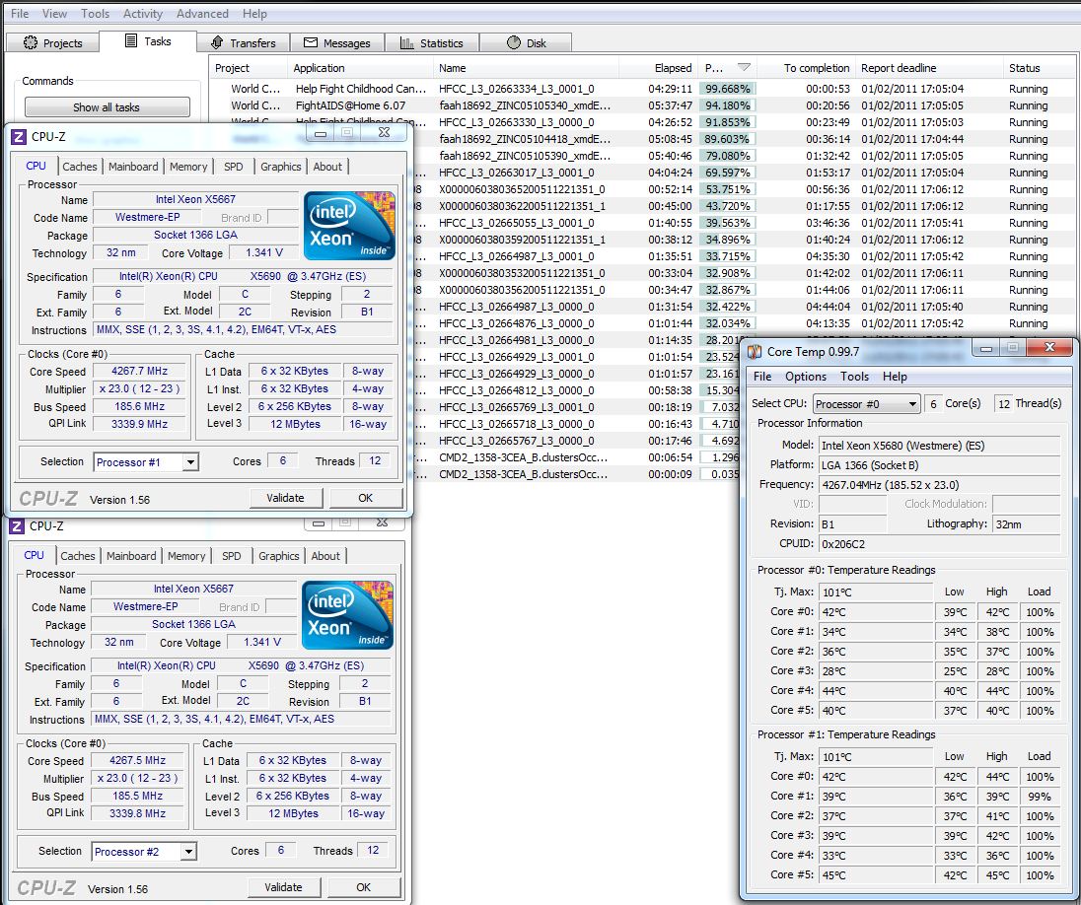Switch to SPD tab in bottom CPU-Z

click(x=231, y=556)
